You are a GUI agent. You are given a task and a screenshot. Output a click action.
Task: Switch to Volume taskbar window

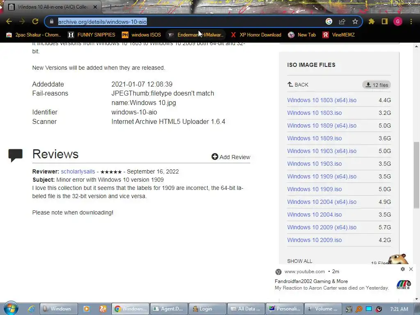[323, 309]
